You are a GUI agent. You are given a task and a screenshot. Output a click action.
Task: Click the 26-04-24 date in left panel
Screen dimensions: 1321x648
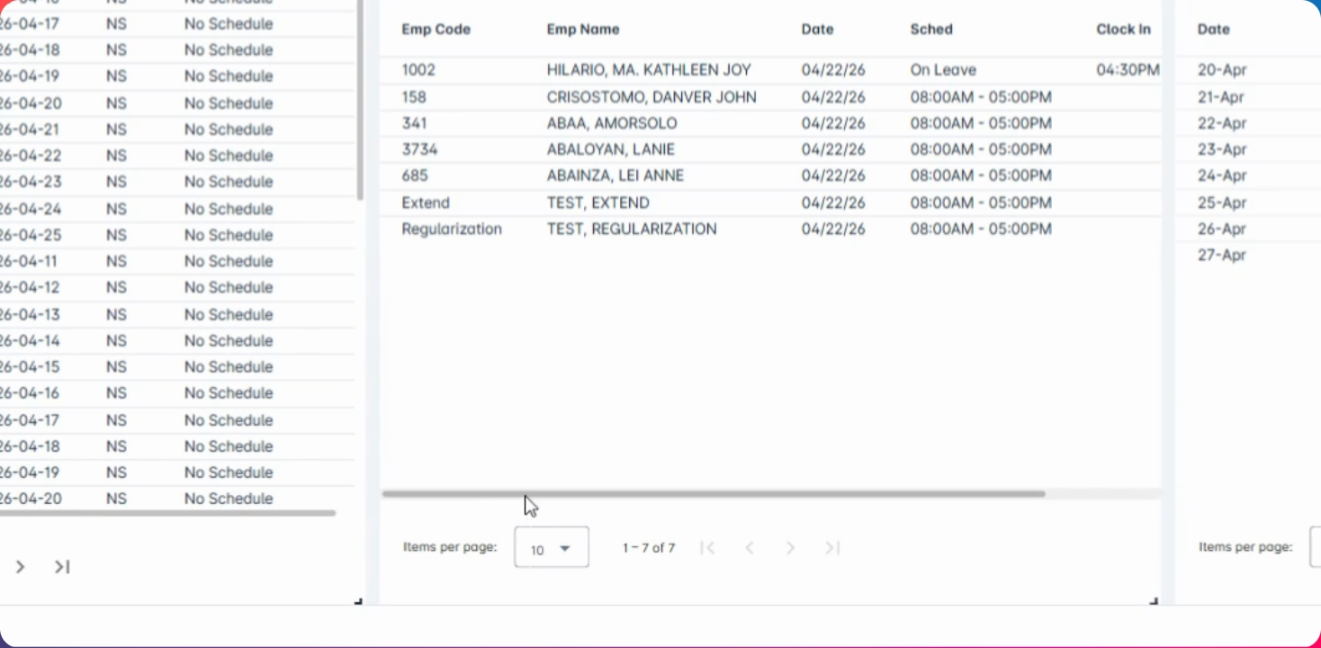tap(31, 209)
